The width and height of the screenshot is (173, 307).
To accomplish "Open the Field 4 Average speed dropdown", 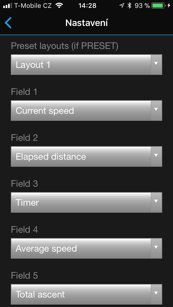I will [x=81, y=249].
